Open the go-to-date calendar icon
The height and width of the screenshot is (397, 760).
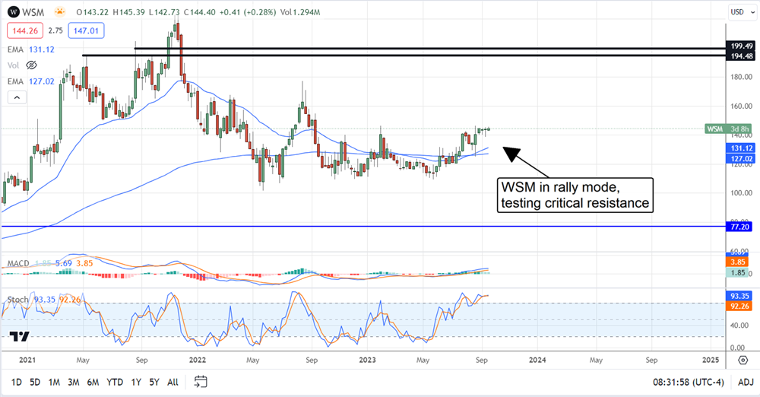click(x=201, y=382)
